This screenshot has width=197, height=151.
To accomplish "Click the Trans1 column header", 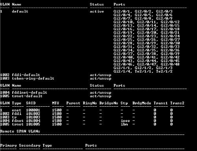I will (161, 103).
